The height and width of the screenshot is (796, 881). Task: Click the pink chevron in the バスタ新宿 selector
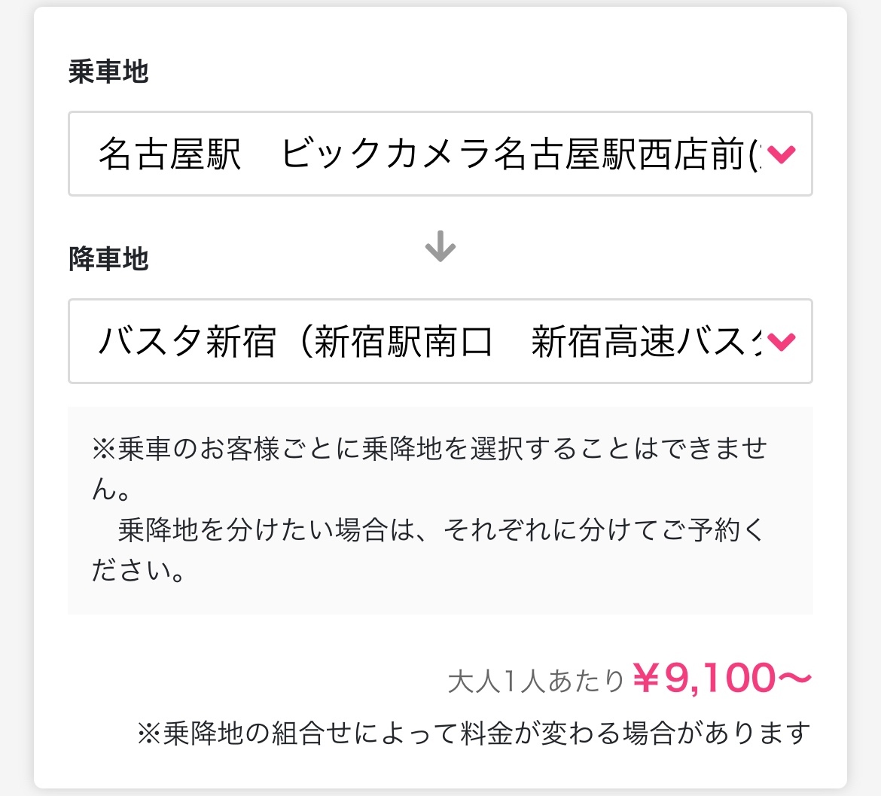pos(781,342)
